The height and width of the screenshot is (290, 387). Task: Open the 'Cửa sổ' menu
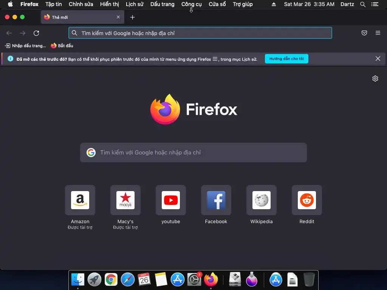tap(217, 4)
